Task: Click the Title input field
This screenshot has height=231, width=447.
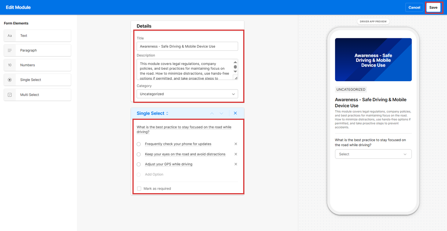Action: tap(187, 47)
